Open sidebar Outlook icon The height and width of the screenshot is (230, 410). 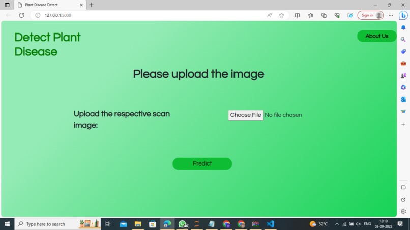pos(403,100)
